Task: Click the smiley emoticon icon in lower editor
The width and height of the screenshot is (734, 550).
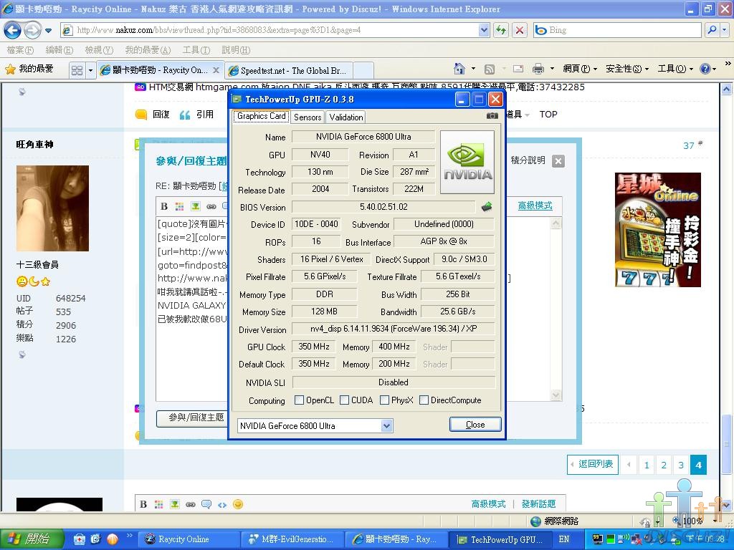Action: tap(238, 504)
